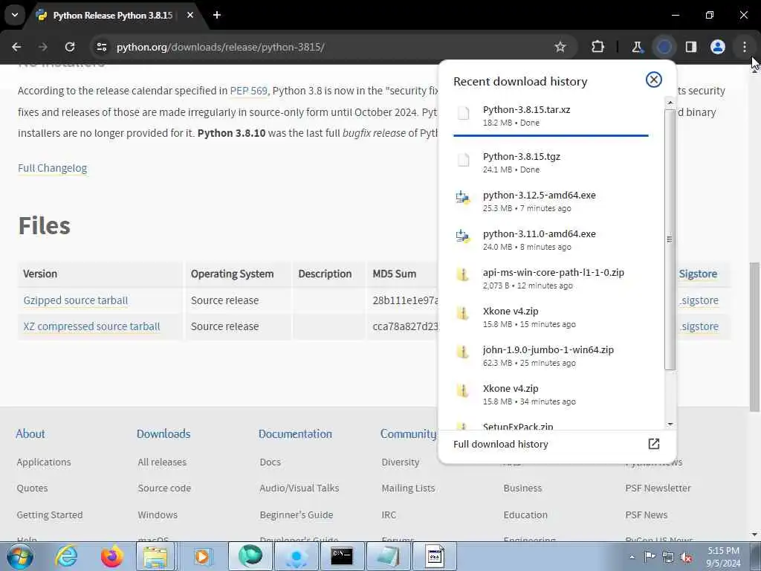The image size is (761, 571).
Task: Open the Community footer heading
Action: (x=409, y=434)
